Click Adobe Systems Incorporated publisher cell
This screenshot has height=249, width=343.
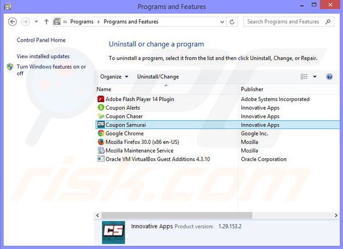275,99
